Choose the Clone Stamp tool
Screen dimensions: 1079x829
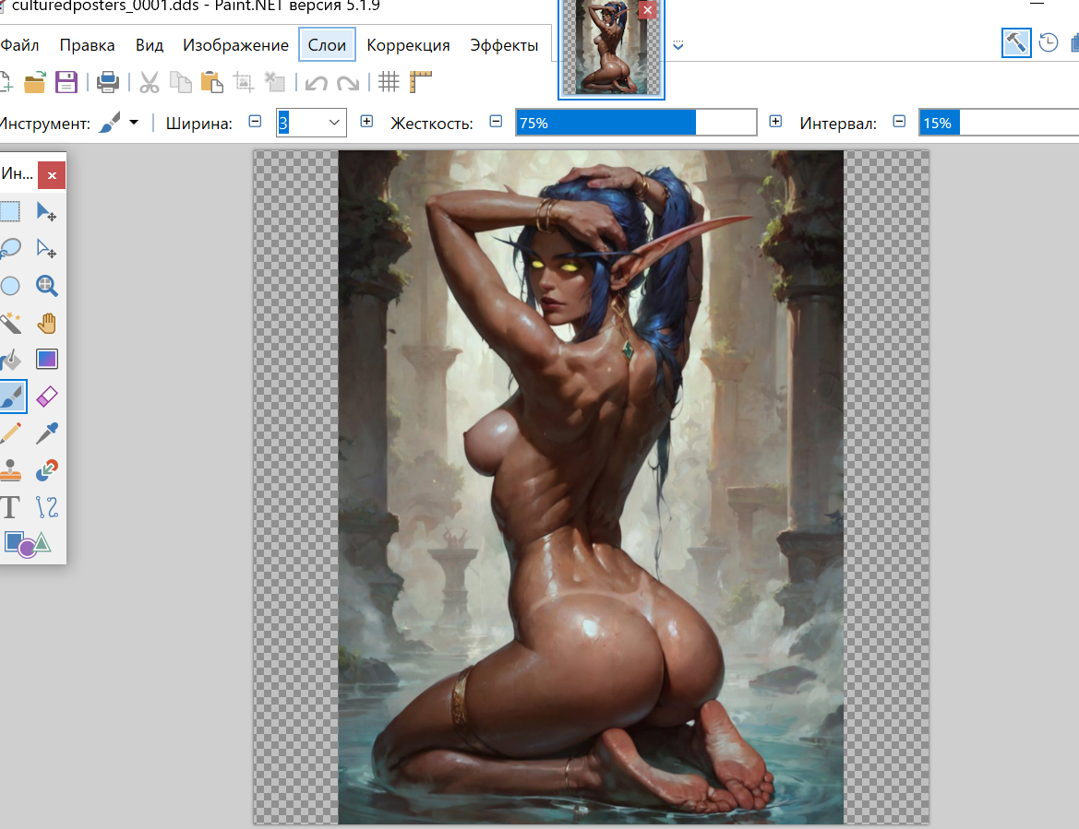[x=9, y=470]
